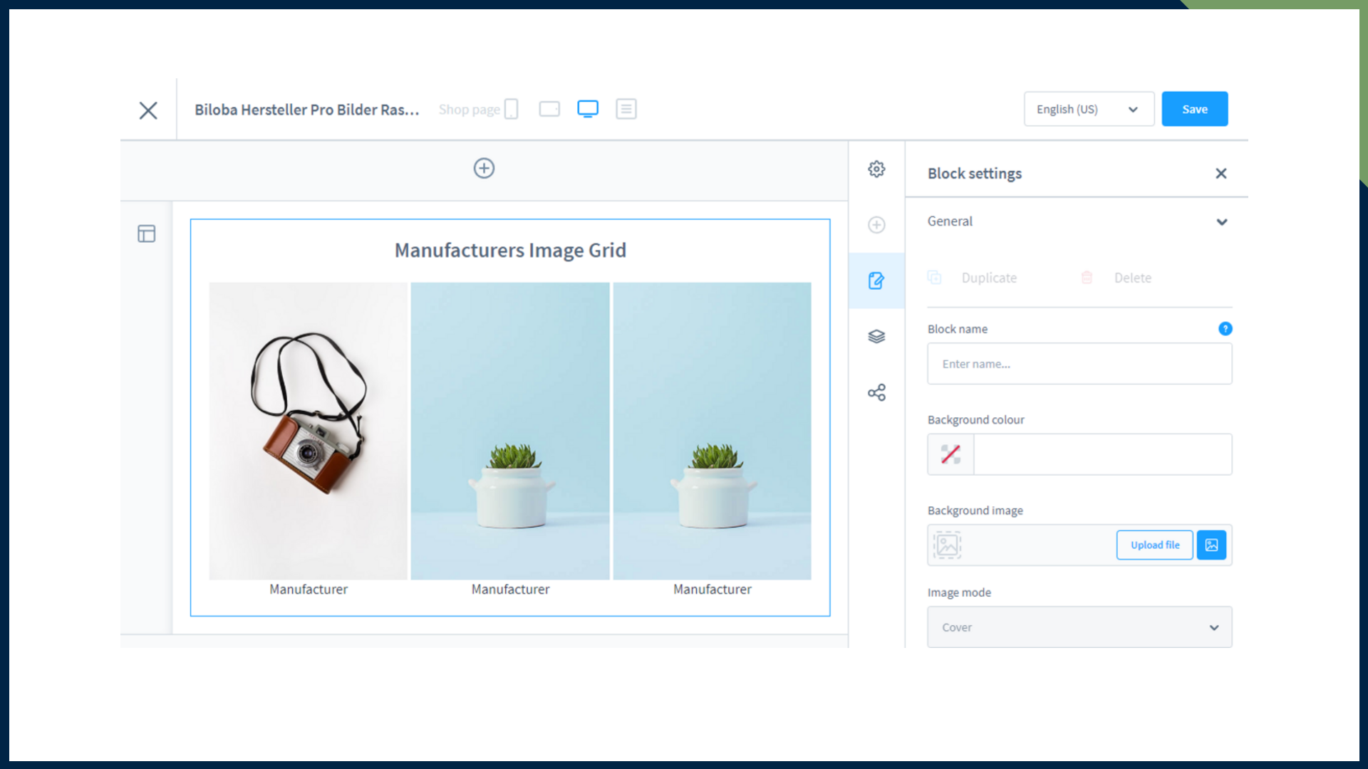Click the Block name input field
Image resolution: width=1368 pixels, height=769 pixels.
1079,364
